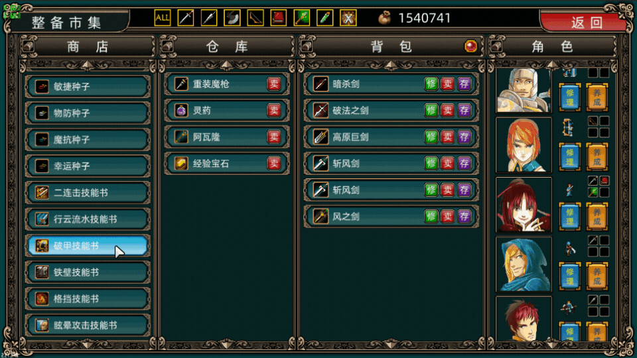The width and height of the screenshot is (637, 358).
Task: Repair the 暗杀剑 with 修 button
Action: (x=431, y=84)
